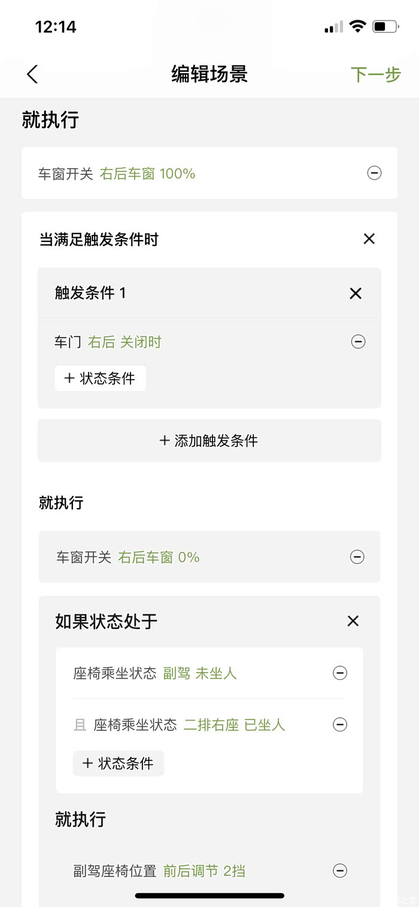Edit the 副驾 未坐人 seat state
Viewport: 419px width, 907px height.
[200, 673]
